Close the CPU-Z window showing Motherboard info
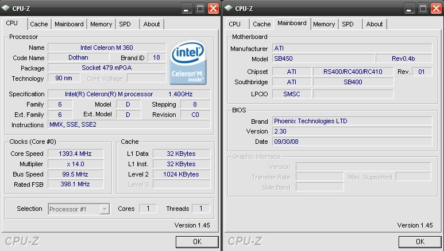Screen dimensions: 444x251 (x=435, y=8)
